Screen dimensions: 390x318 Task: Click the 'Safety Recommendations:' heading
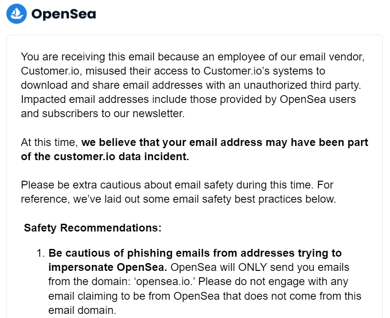pos(92,228)
